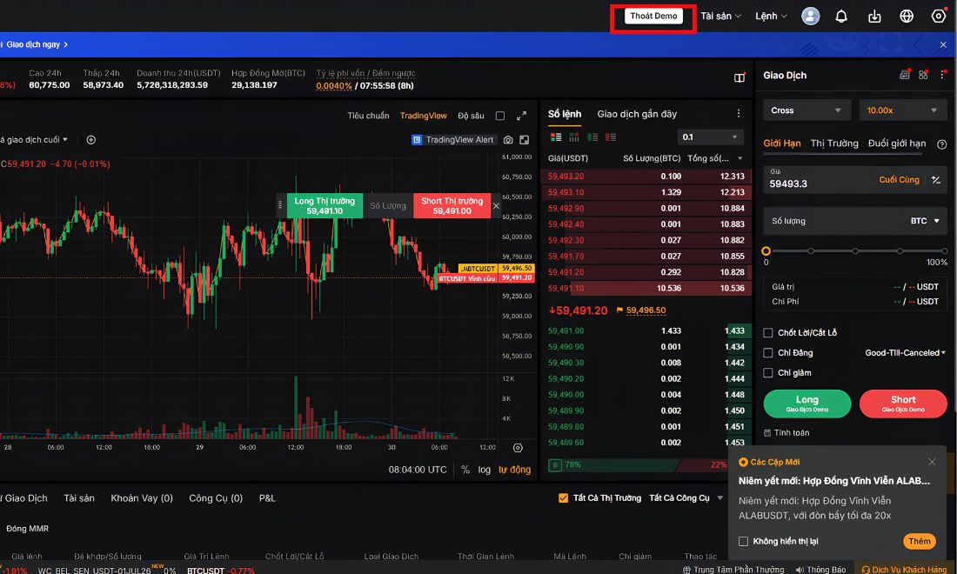Close the quick Long/Short market order bar
Image resolution: width=957 pixels, height=574 pixels.
pos(496,205)
